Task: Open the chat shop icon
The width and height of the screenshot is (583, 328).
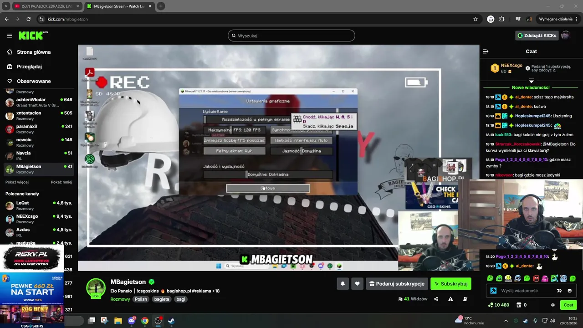Action: (x=518, y=305)
